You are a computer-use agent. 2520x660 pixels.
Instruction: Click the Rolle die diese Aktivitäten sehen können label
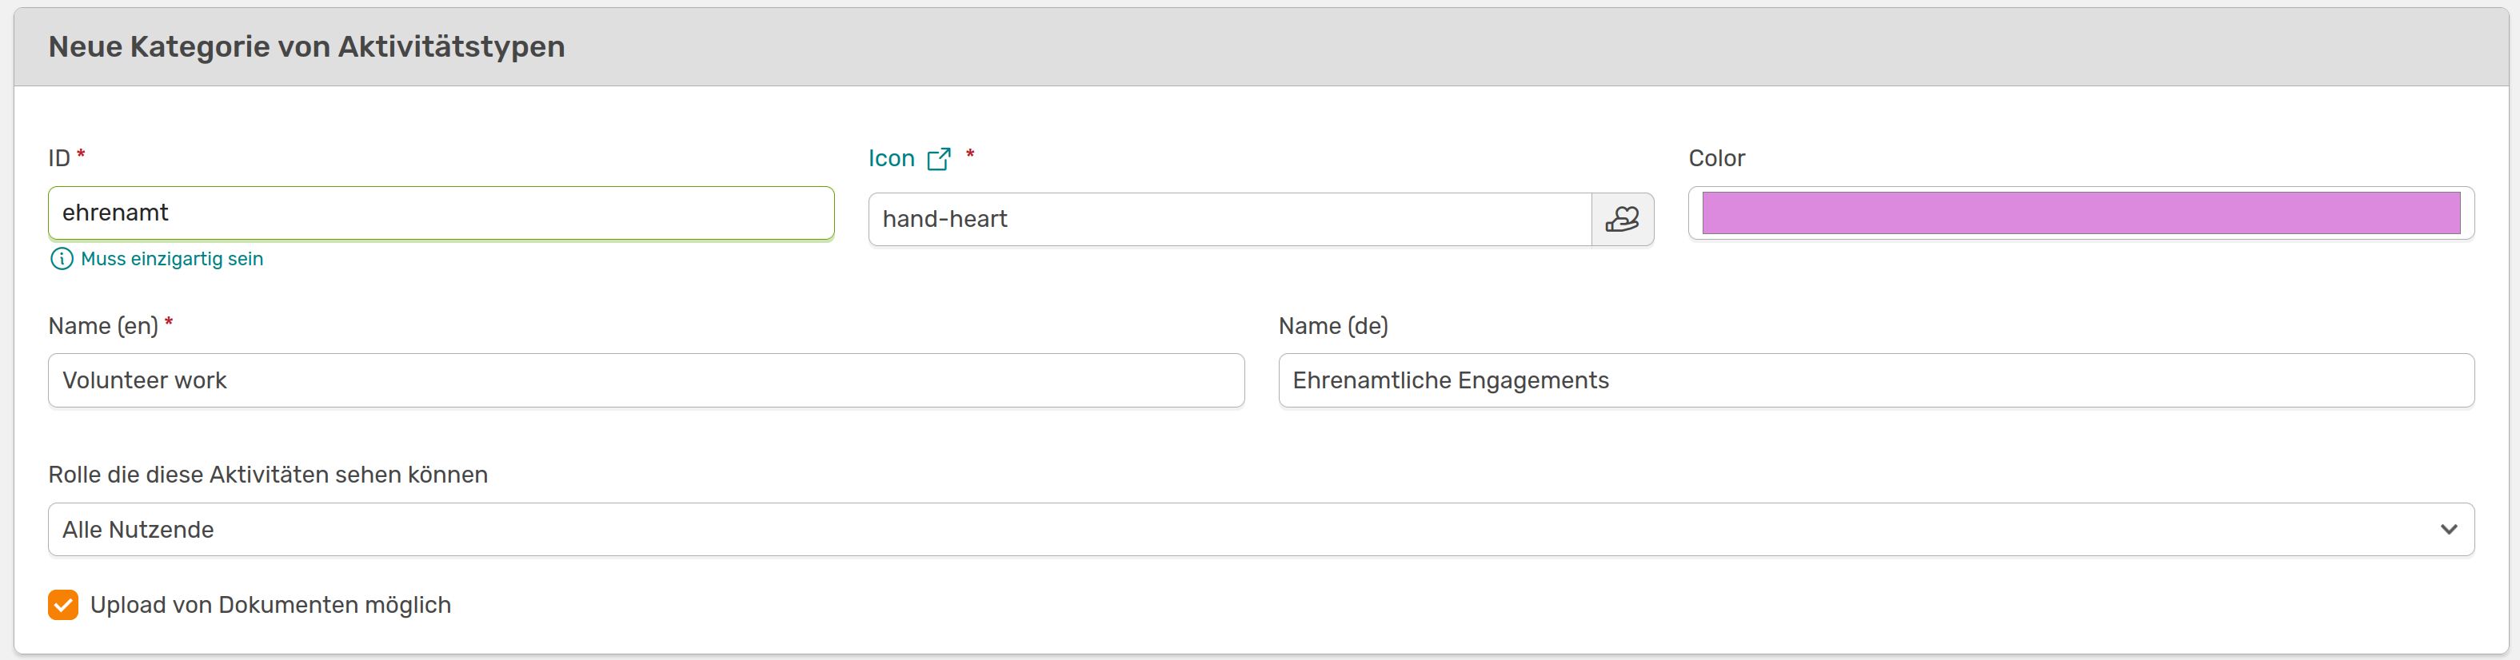point(268,475)
